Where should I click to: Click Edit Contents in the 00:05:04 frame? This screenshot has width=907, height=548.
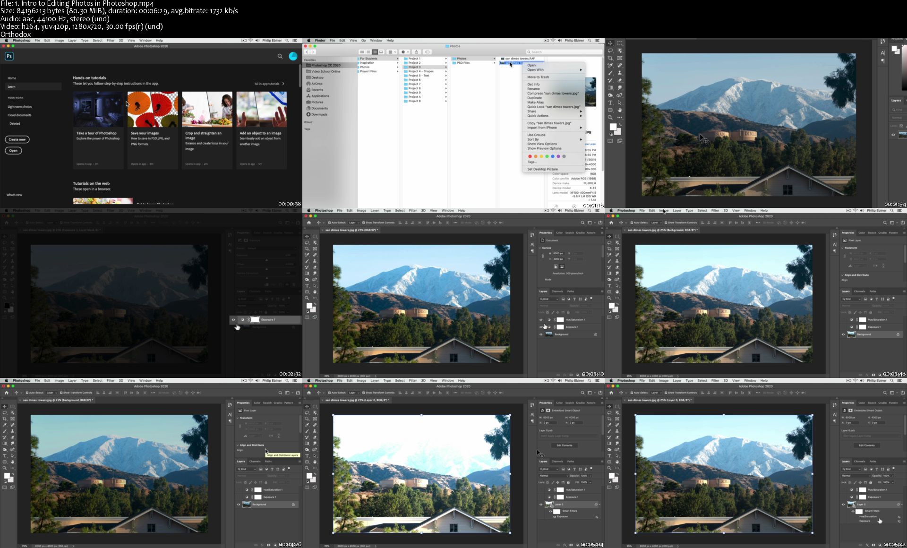point(564,445)
